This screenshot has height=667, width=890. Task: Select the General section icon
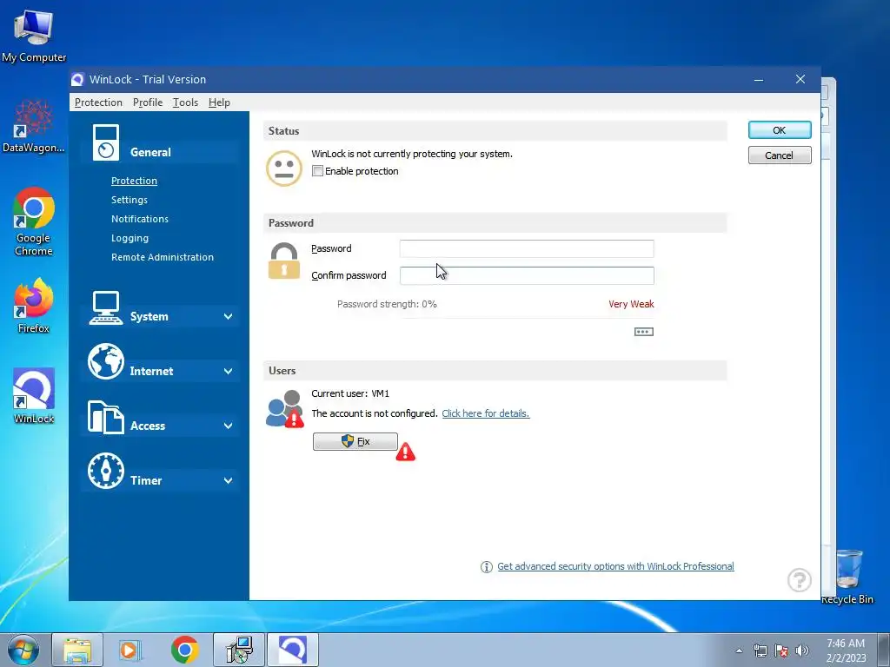[x=105, y=142]
